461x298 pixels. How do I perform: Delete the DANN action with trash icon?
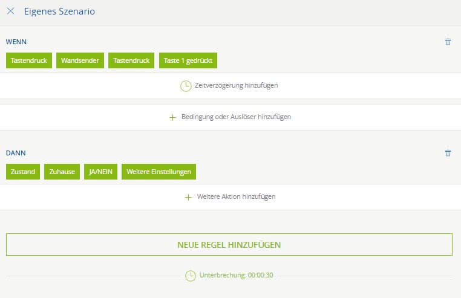tap(448, 153)
